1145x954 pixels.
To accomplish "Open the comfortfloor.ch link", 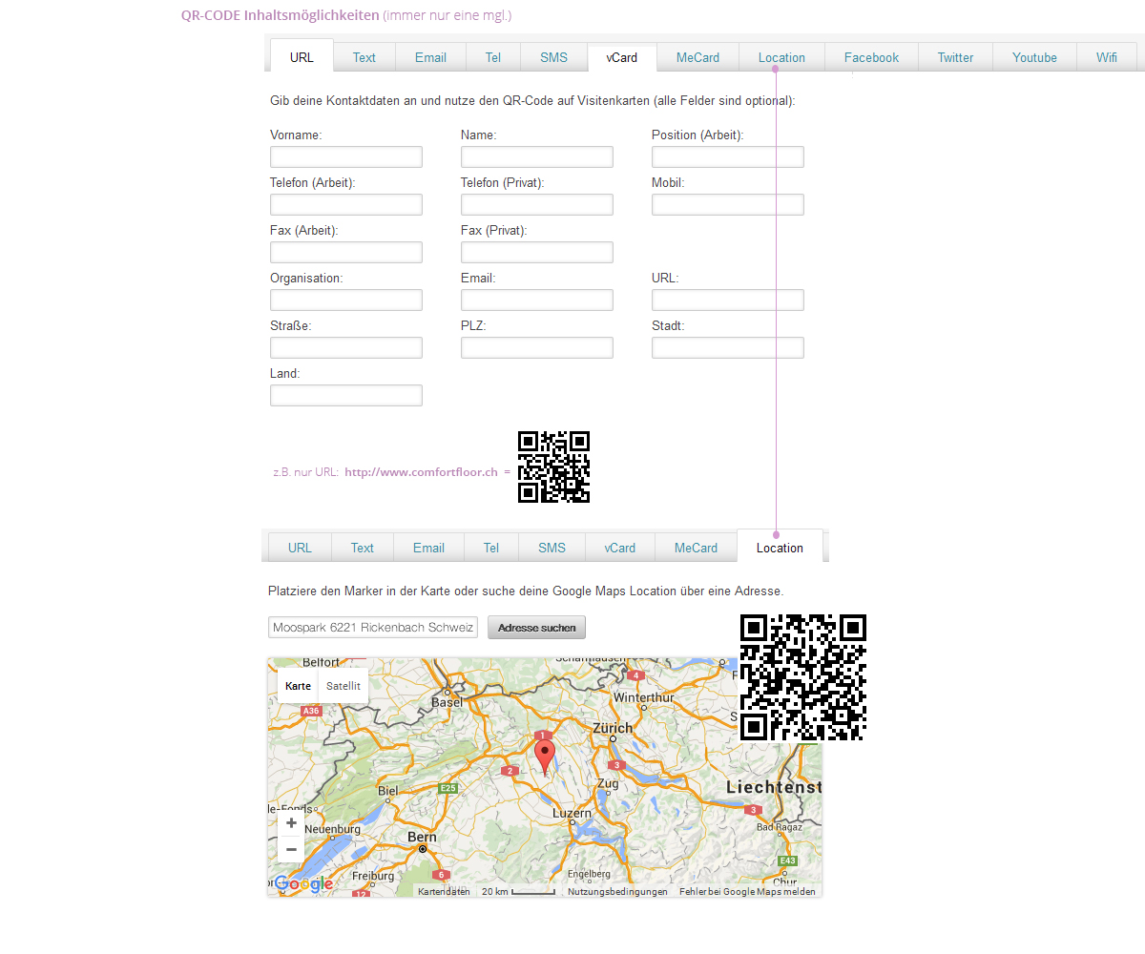I will click(x=421, y=471).
